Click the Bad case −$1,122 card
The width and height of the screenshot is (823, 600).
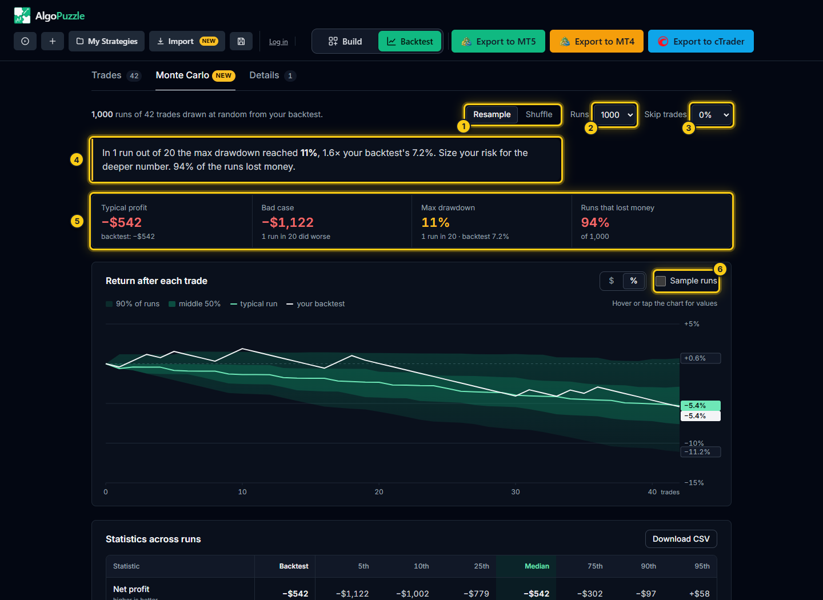coord(332,222)
